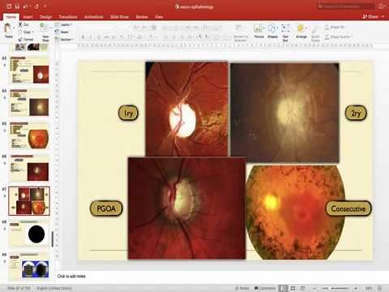Open the Animations tab

[93, 17]
